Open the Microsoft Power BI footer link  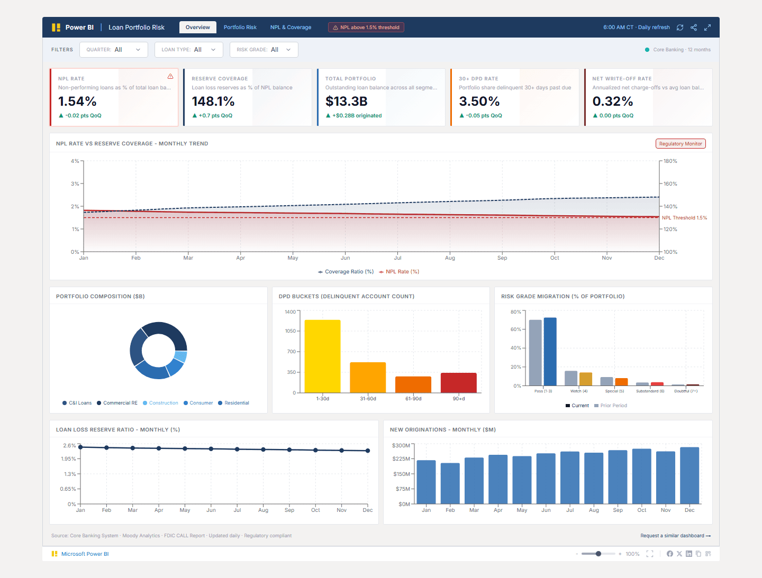(x=85, y=554)
